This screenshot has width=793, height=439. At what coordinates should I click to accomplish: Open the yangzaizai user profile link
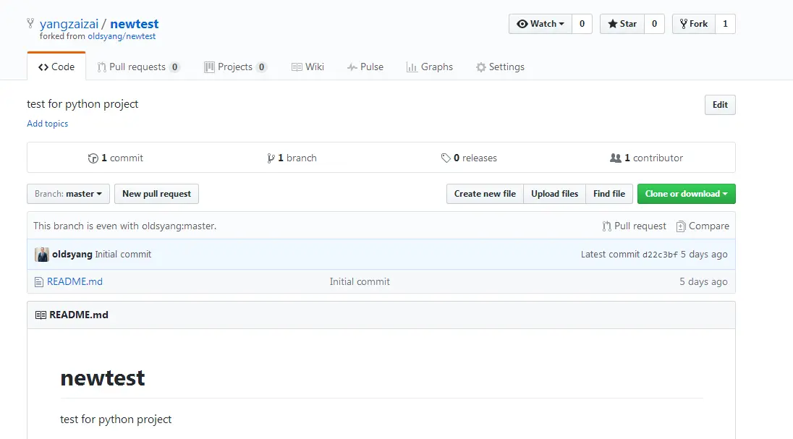69,24
